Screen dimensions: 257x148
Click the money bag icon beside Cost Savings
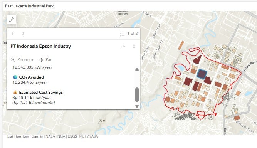click(15, 92)
